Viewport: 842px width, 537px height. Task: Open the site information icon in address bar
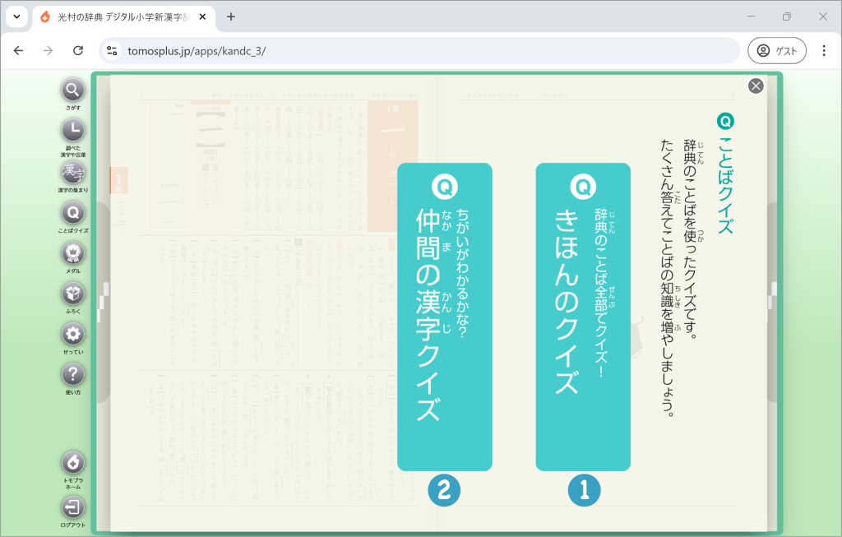coord(112,50)
